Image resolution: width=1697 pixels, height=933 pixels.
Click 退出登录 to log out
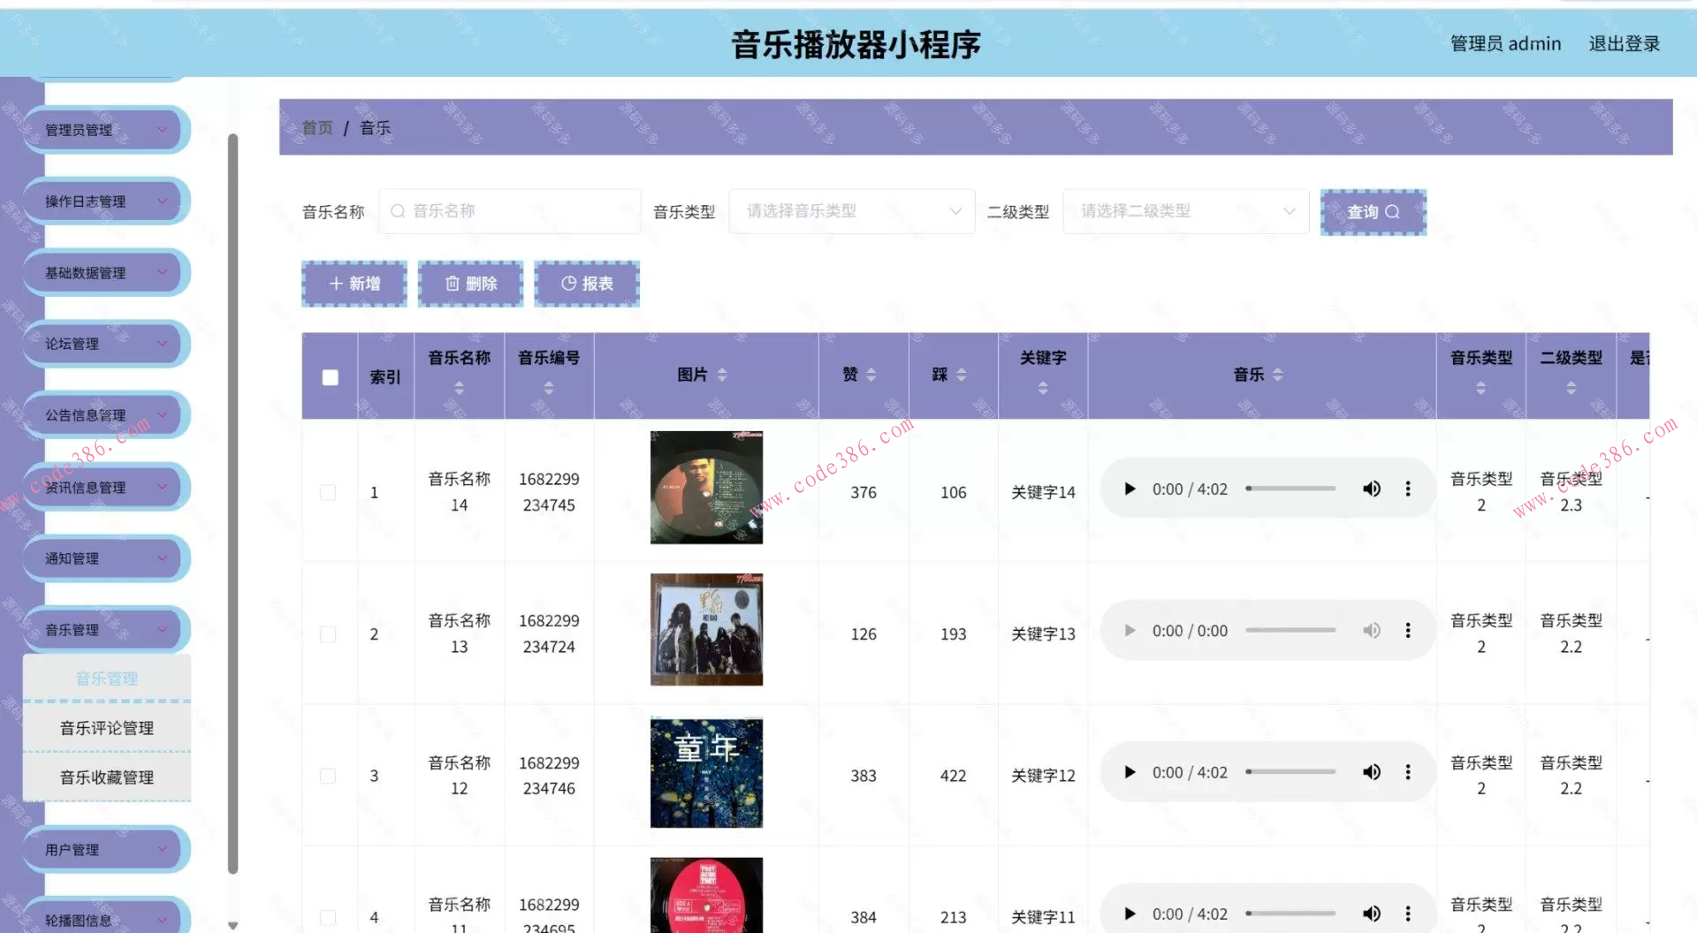pyautogui.click(x=1624, y=43)
